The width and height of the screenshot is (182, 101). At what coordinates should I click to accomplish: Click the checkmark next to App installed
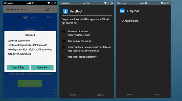click(x=123, y=21)
